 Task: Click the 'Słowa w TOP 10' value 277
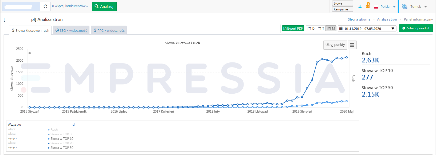367,77
